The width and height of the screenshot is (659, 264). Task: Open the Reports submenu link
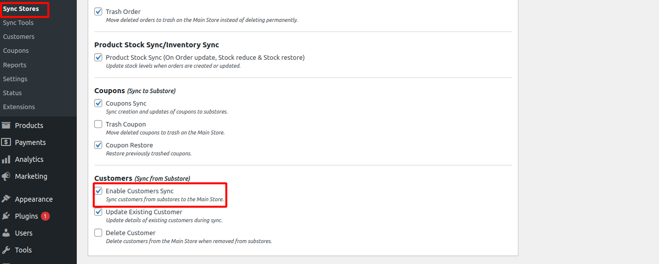(14, 65)
